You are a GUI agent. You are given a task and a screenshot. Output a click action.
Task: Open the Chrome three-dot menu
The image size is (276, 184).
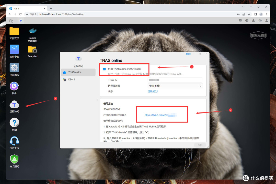click(266, 14)
